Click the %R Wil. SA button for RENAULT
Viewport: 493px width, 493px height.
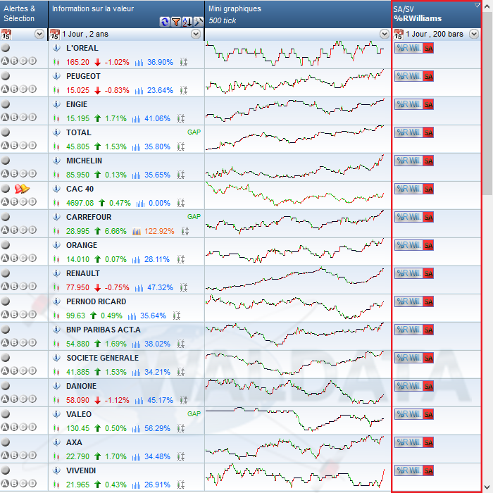pyautogui.click(x=414, y=273)
